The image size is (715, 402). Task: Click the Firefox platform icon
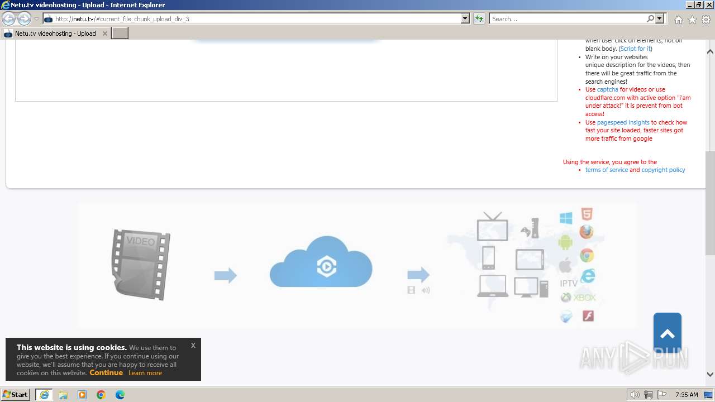pos(586,231)
